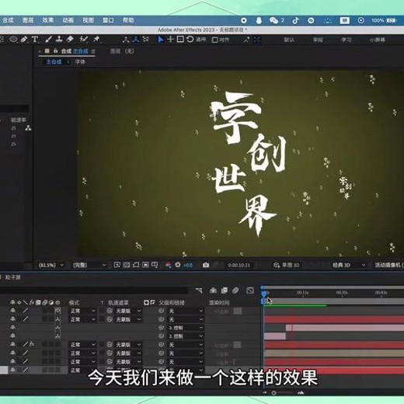This screenshot has height=404, width=404.
Task: Select the Clone Stamp tool
Action: tap(59, 40)
